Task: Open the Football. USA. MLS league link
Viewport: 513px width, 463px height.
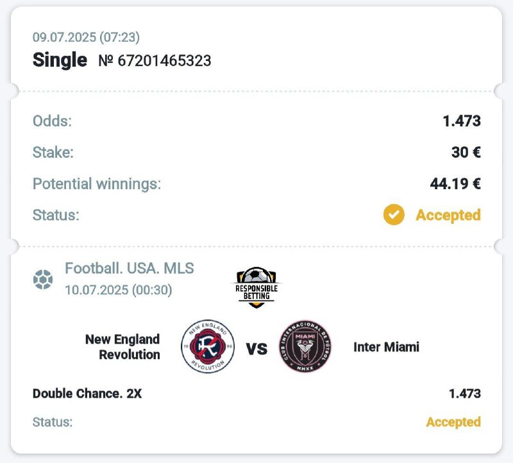Action: [x=129, y=268]
